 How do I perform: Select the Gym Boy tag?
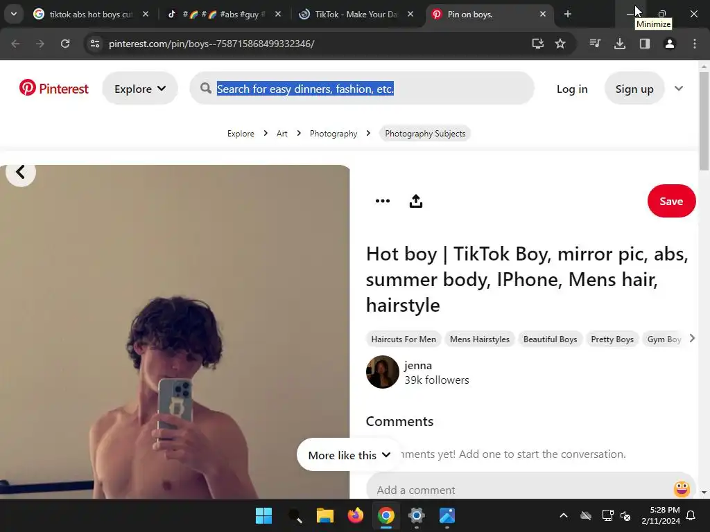pos(664,339)
